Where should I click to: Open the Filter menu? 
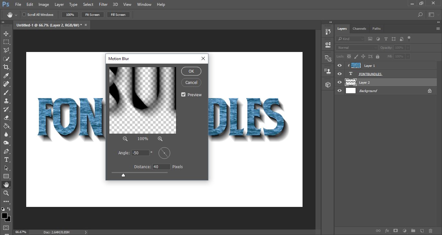tap(103, 4)
